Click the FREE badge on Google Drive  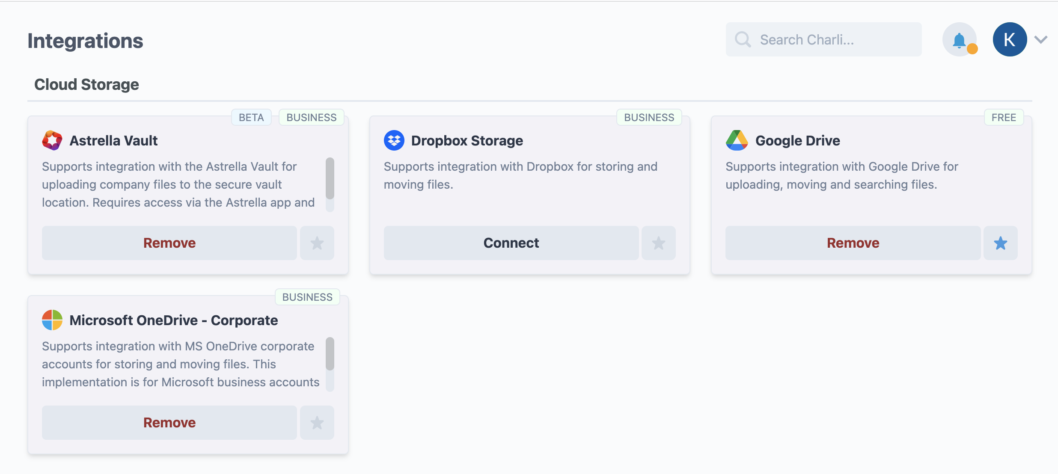point(1004,117)
